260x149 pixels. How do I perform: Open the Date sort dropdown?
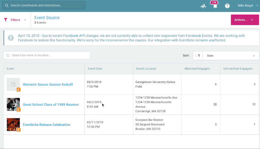pyautogui.click(x=231, y=56)
